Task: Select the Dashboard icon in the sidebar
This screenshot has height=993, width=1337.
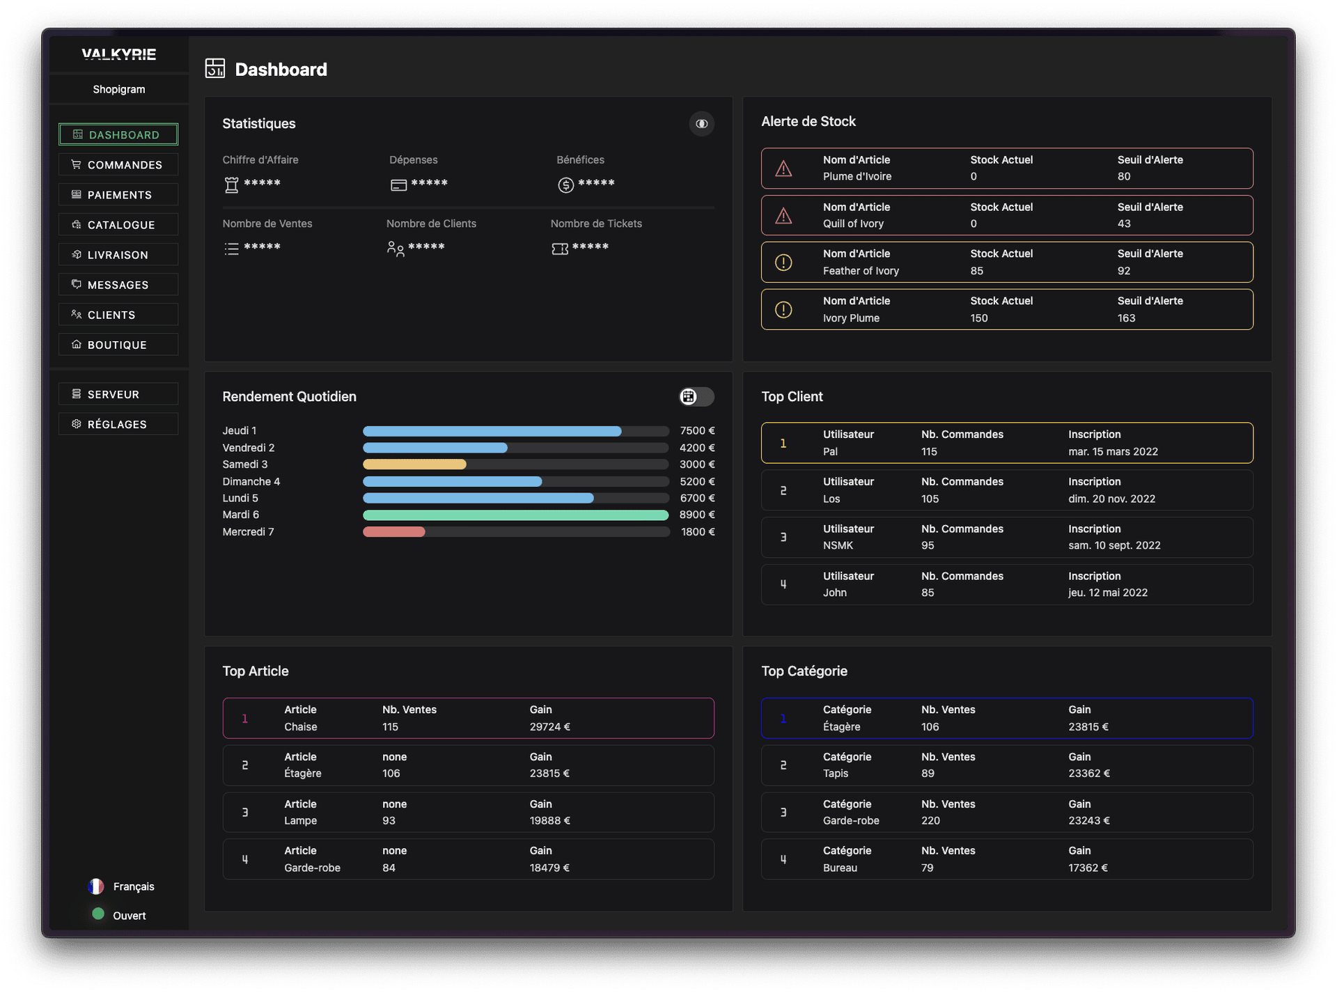Action: pos(77,134)
